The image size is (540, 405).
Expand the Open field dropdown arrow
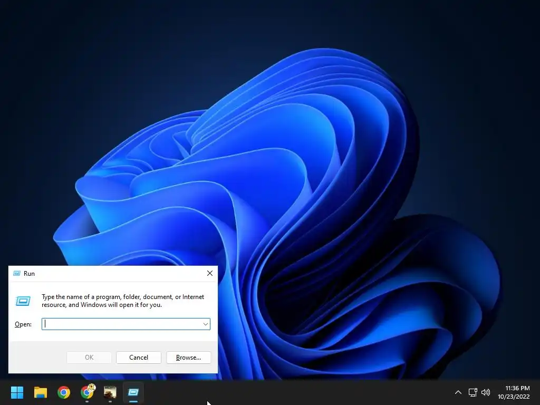point(205,324)
